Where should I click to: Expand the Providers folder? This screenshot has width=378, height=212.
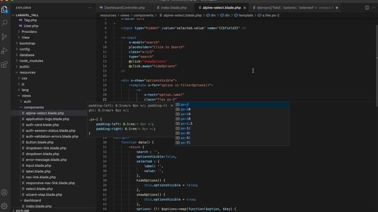click(29, 32)
